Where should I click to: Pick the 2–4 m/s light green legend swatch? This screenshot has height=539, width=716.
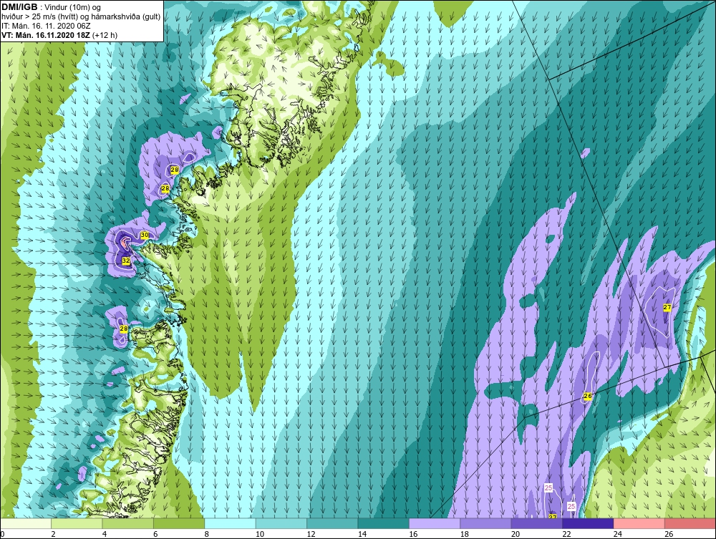(x=77, y=523)
